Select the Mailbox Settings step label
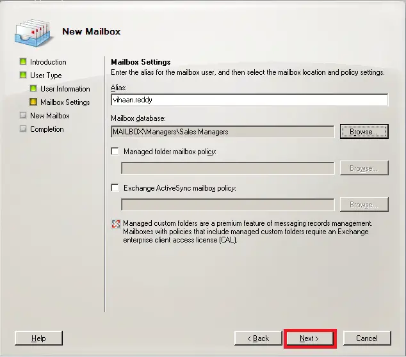This screenshot has height=357, width=406. coord(65,102)
